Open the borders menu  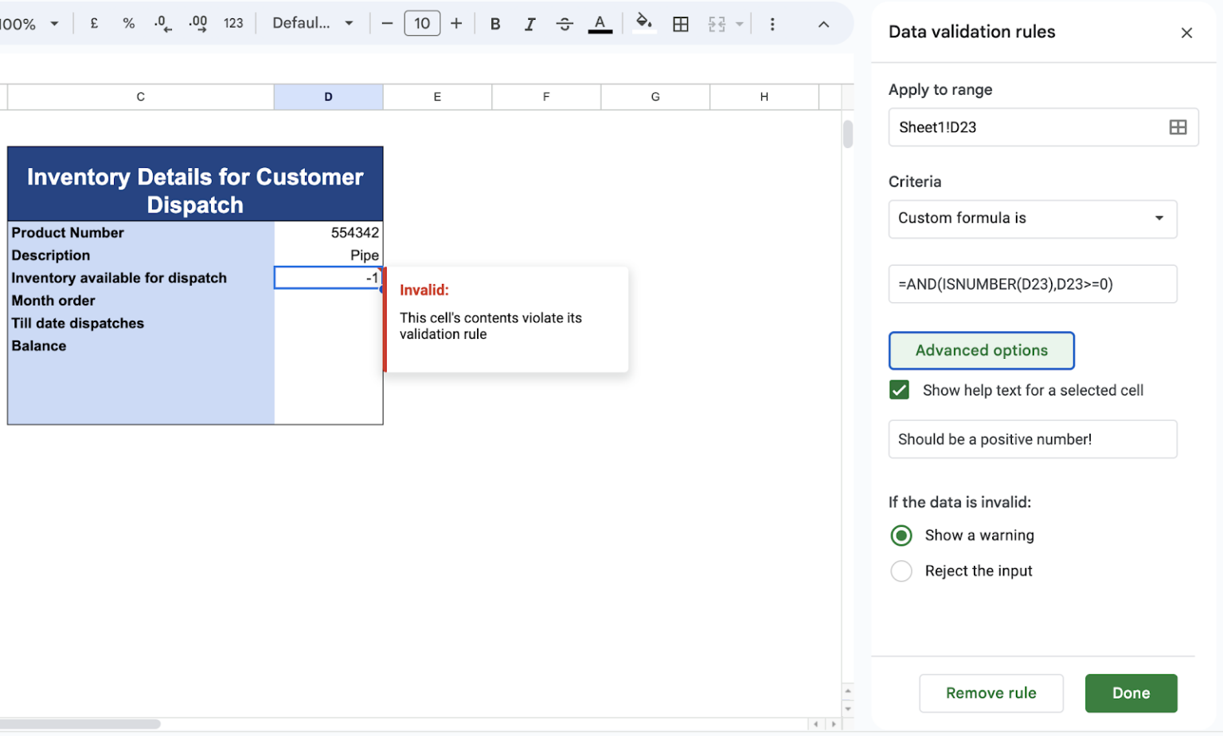coord(680,24)
